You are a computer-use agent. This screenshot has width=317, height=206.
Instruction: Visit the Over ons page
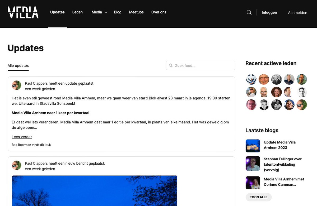159,12
